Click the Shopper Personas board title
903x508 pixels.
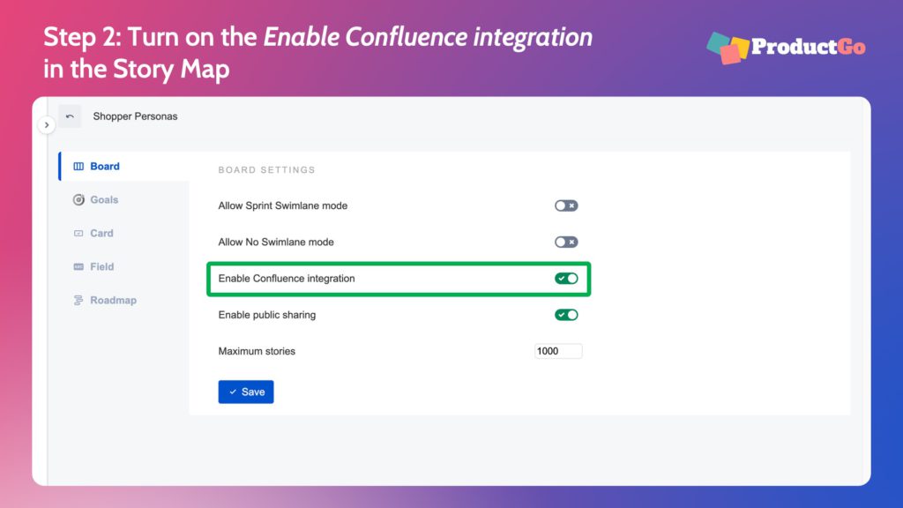coord(136,116)
